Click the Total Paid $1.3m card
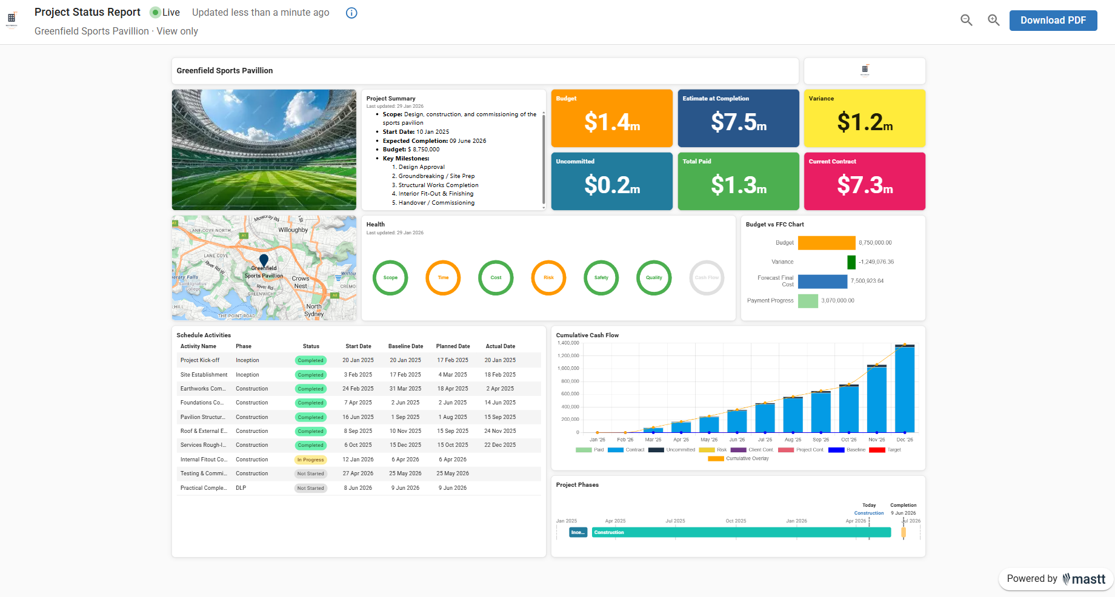Screen dimensions: 1115x597 [739, 181]
